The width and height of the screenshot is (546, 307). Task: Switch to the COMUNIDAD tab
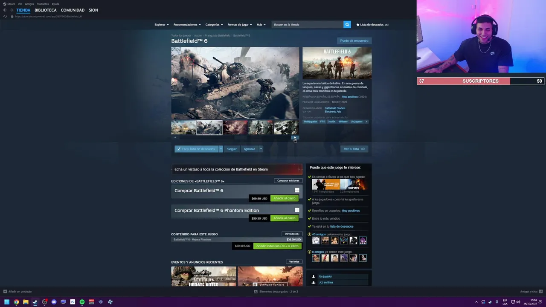pyautogui.click(x=73, y=10)
